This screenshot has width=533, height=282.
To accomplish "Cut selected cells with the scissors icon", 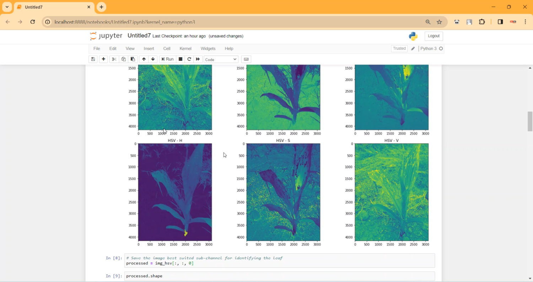I will coord(114,59).
